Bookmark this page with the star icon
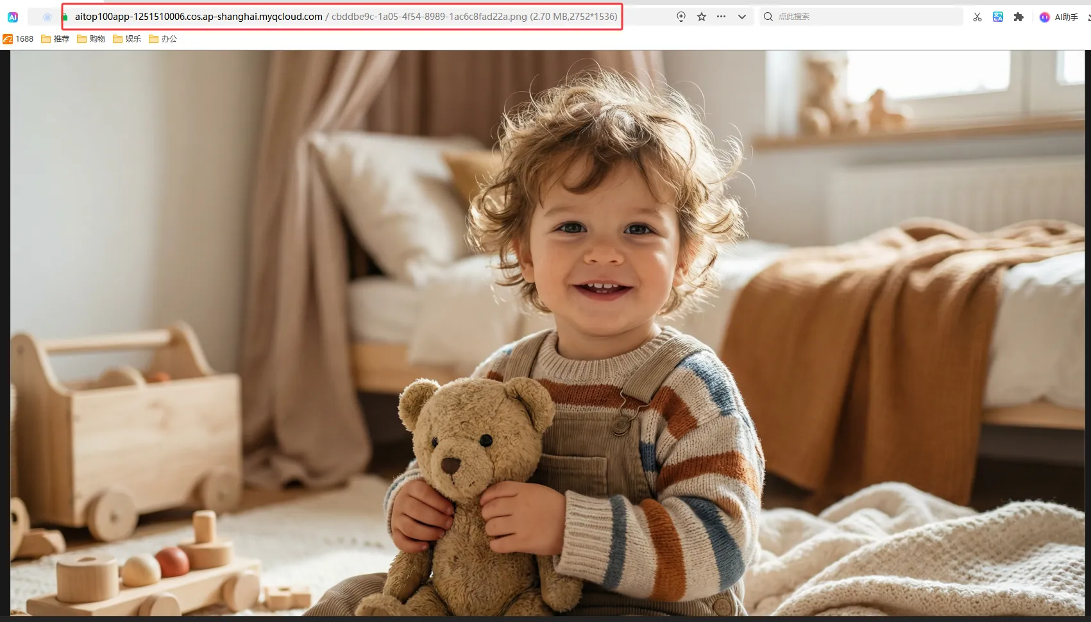This screenshot has width=1091, height=622. (x=702, y=17)
